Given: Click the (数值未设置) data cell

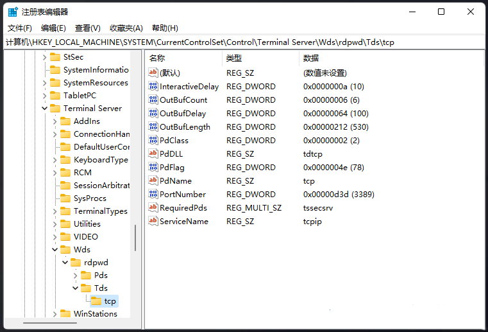Looking at the screenshot, I should [x=325, y=73].
